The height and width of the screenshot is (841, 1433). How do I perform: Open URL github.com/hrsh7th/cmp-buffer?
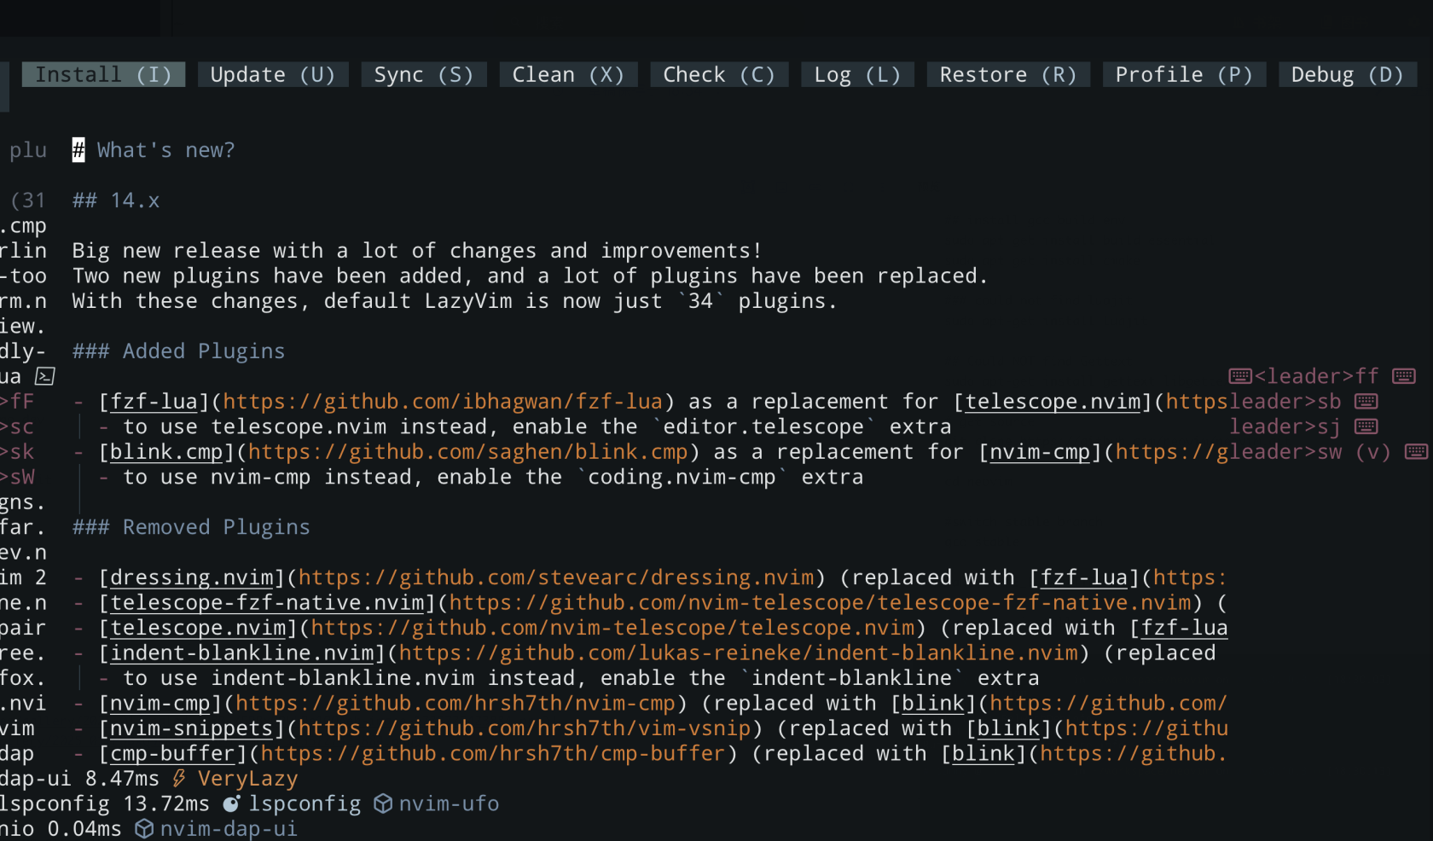point(493,754)
